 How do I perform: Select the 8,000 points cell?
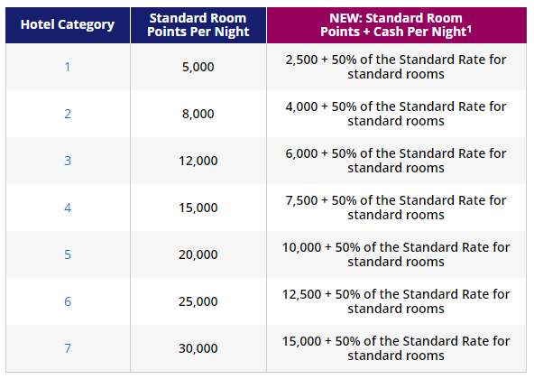pos(198,114)
